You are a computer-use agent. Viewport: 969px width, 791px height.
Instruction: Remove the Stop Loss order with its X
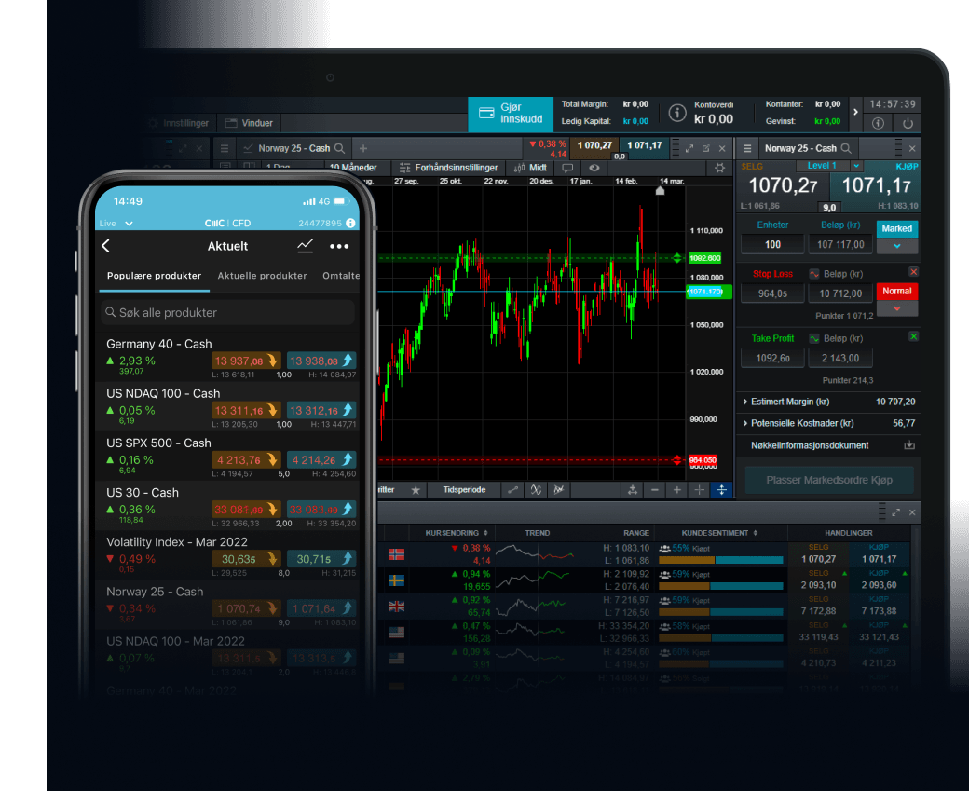913,271
